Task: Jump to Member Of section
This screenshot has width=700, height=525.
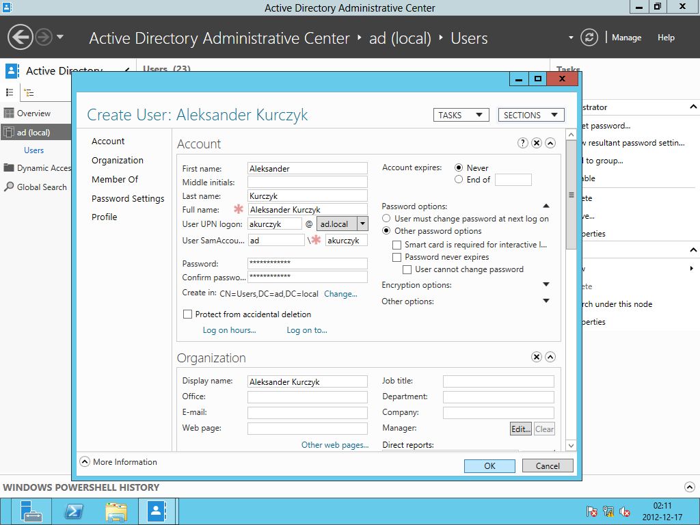Action: coord(115,179)
